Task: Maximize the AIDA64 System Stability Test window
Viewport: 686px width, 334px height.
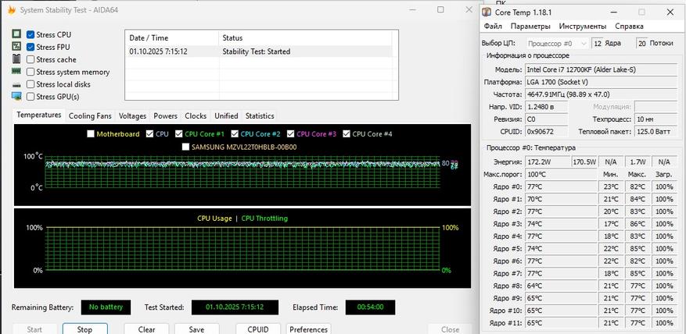Action: (440, 9)
